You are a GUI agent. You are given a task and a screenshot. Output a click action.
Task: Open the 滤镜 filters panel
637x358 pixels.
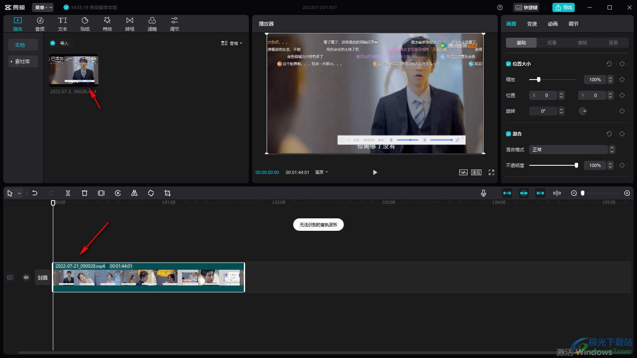tap(152, 24)
